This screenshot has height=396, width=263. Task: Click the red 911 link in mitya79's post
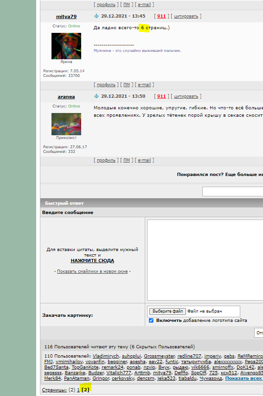pos(161,16)
